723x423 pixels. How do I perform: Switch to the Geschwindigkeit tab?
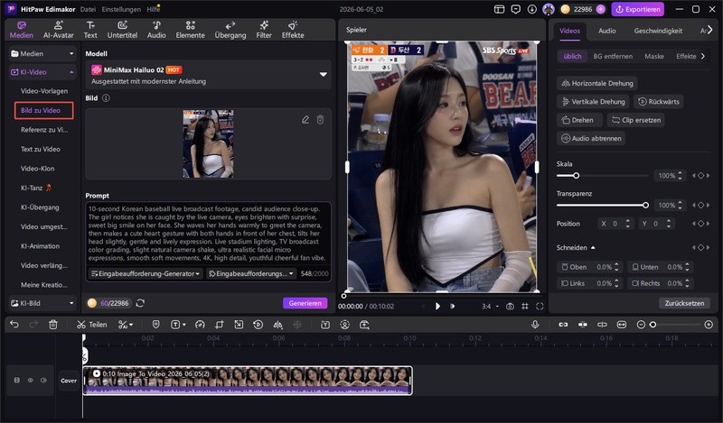click(658, 31)
